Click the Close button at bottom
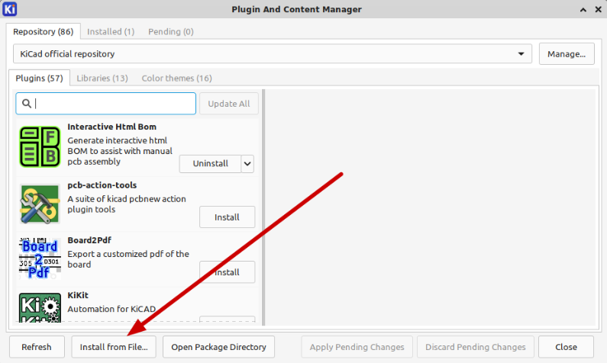607x363 pixels. (566, 347)
